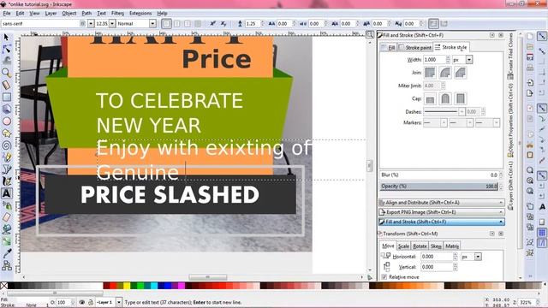Screen dimensions: 548x308
Task: Toggle current layer lock icon
Action: [x=91, y=302]
